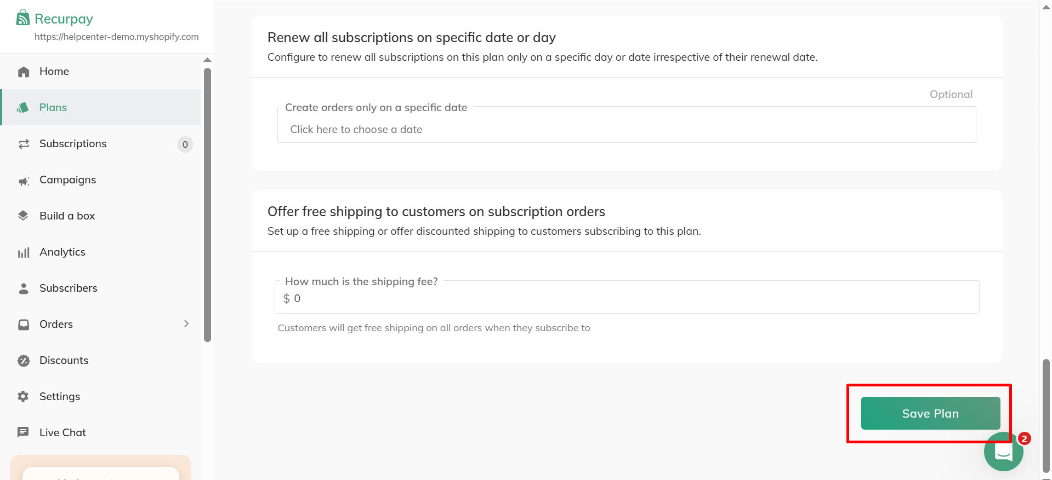The height and width of the screenshot is (480, 1052).
Task: Open the Plans menu item
Action: (53, 108)
